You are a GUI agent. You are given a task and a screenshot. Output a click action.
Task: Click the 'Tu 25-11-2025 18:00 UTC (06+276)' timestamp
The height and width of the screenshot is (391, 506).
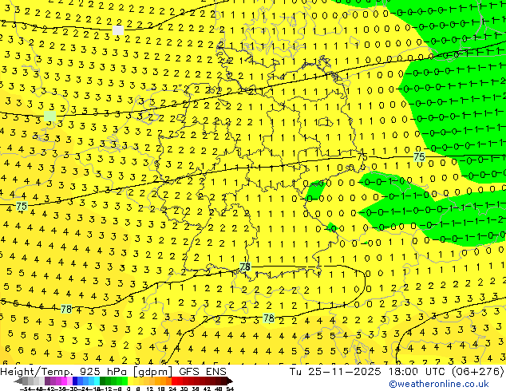(397, 372)
